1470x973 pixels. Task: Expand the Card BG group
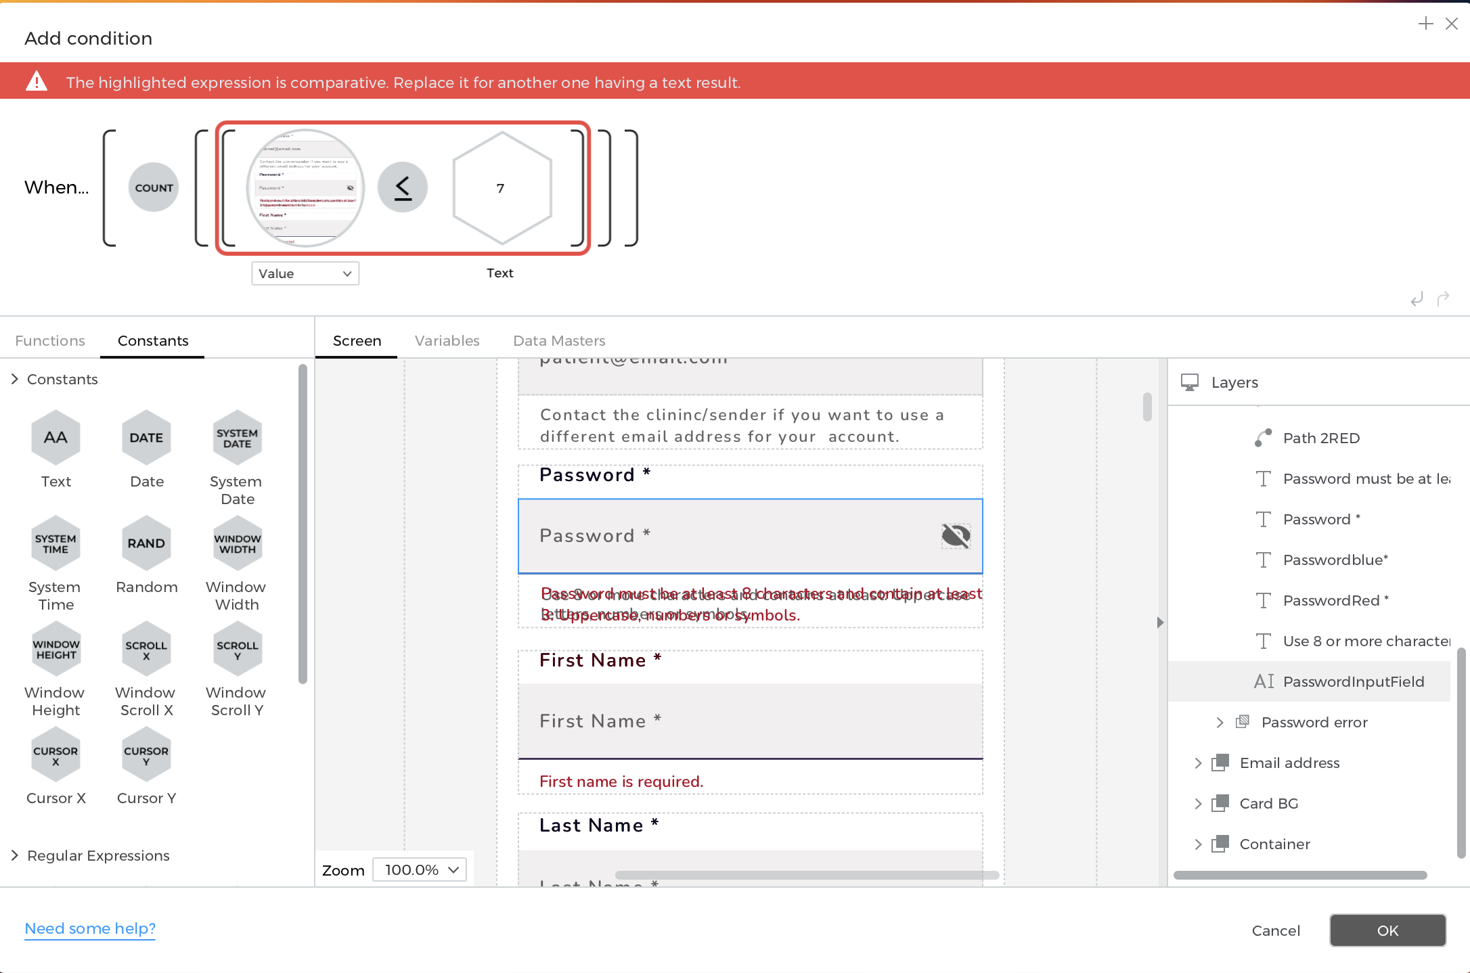[x=1198, y=803]
